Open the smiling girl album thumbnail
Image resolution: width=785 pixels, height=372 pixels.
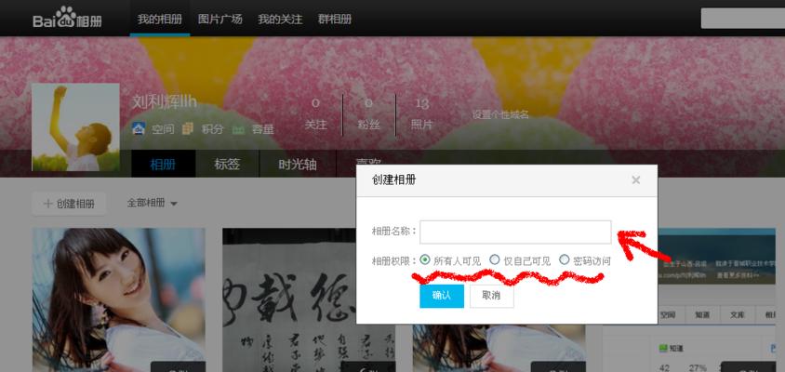[119, 299]
